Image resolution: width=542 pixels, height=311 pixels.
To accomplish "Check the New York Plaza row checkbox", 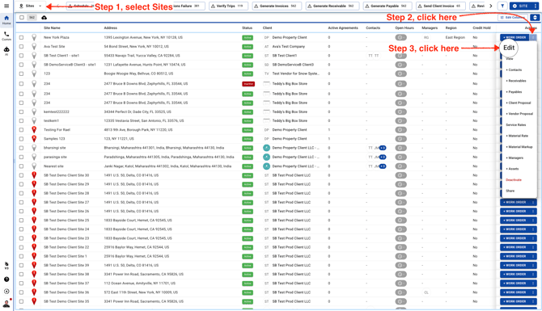I will click(21, 37).
